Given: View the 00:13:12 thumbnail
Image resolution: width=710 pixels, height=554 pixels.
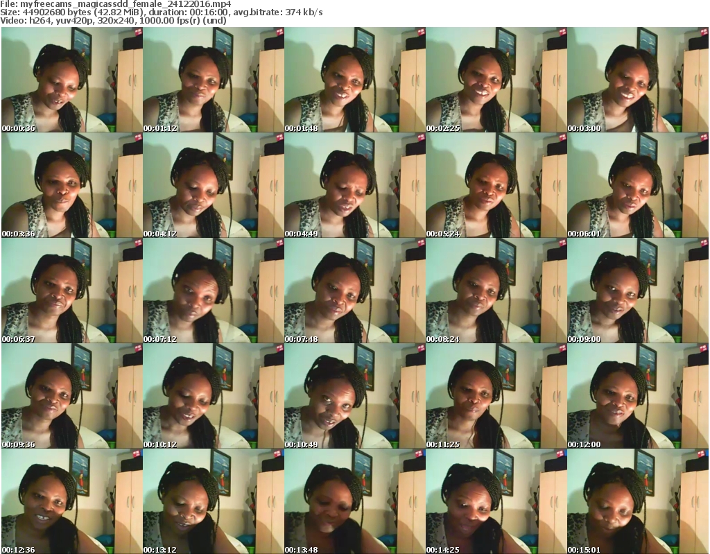Looking at the screenshot, I should coord(214,501).
